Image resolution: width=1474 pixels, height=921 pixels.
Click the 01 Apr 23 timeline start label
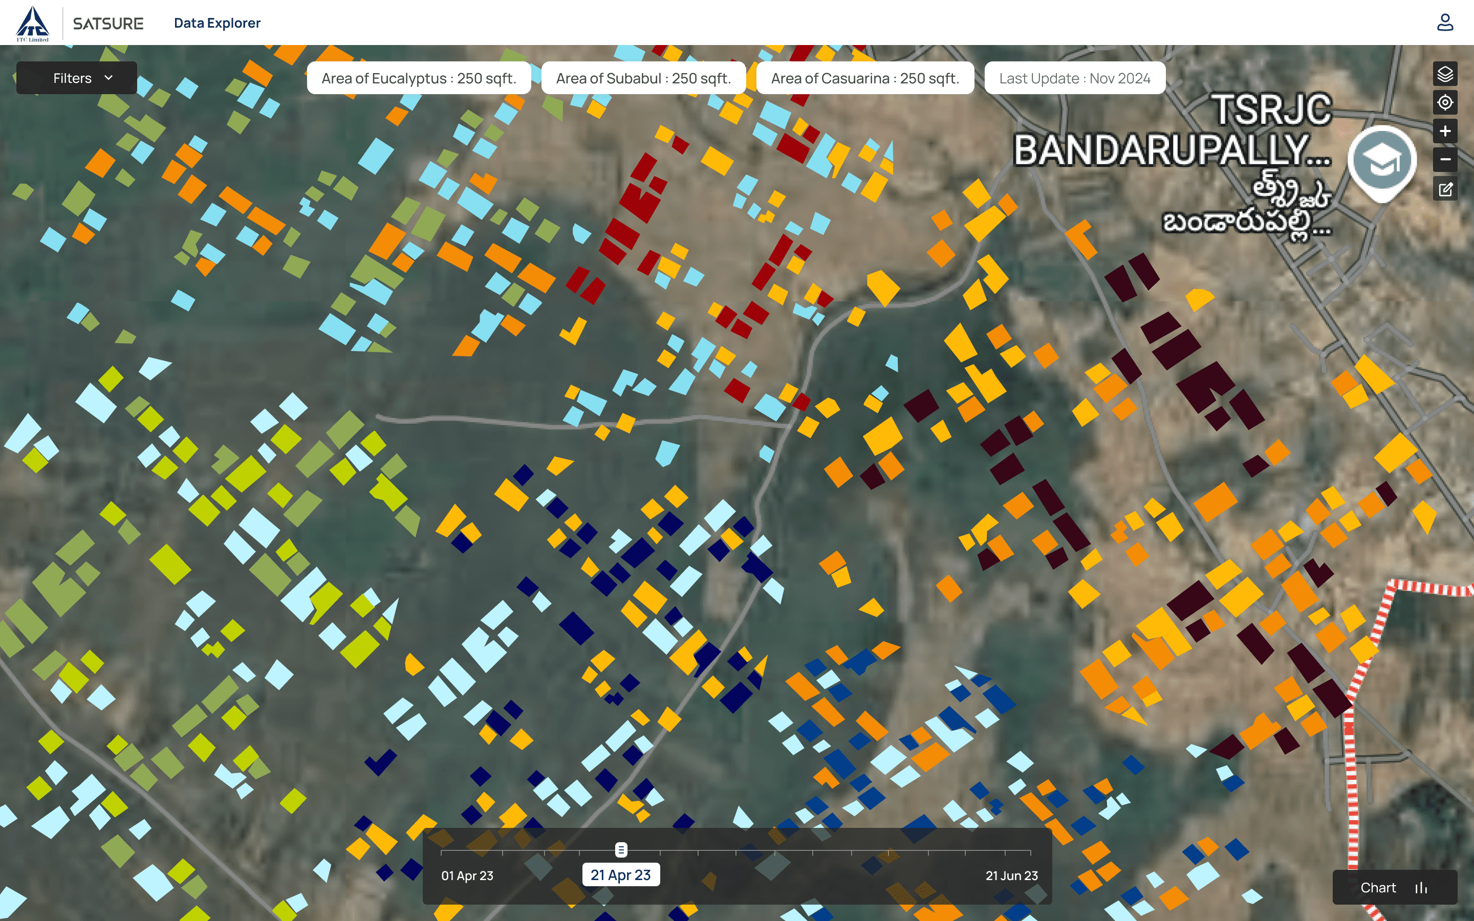pyautogui.click(x=467, y=875)
